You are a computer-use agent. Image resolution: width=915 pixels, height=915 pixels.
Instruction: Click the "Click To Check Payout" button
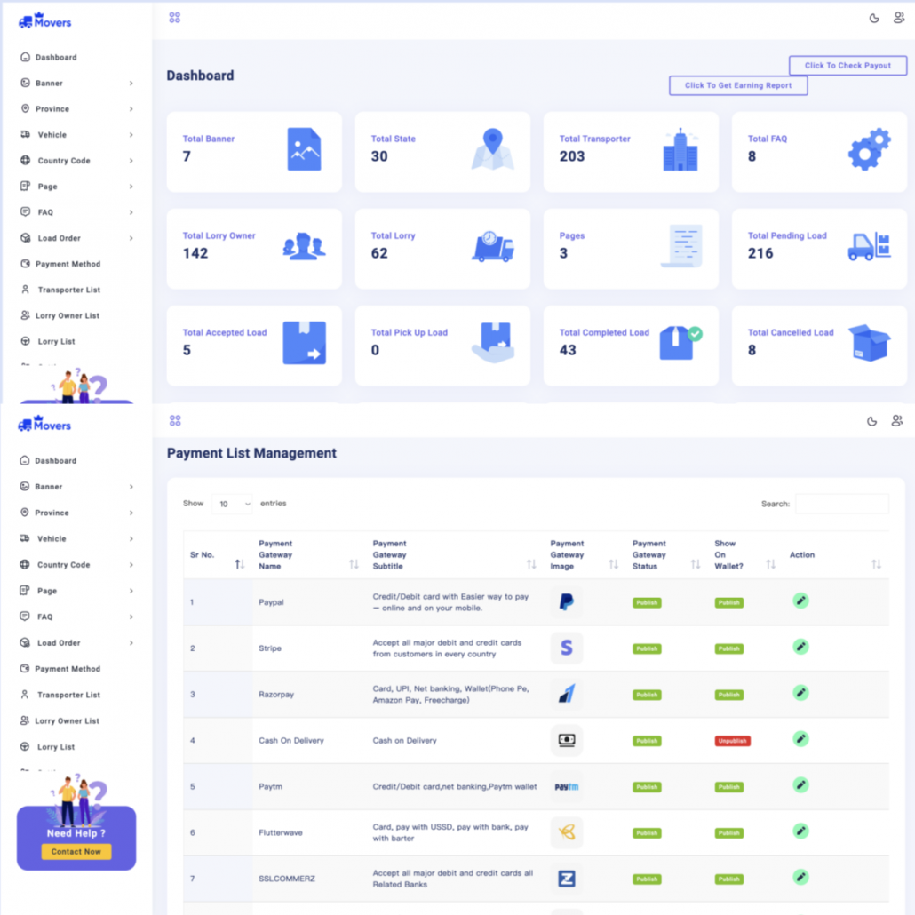click(x=847, y=65)
